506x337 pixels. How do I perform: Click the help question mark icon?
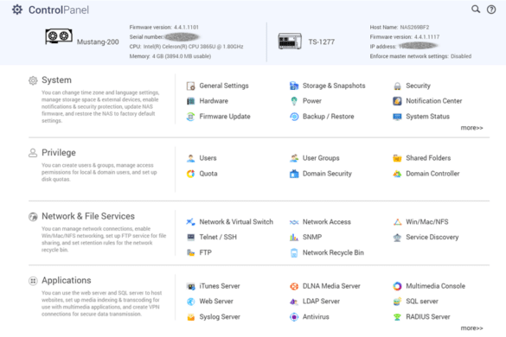click(x=491, y=10)
